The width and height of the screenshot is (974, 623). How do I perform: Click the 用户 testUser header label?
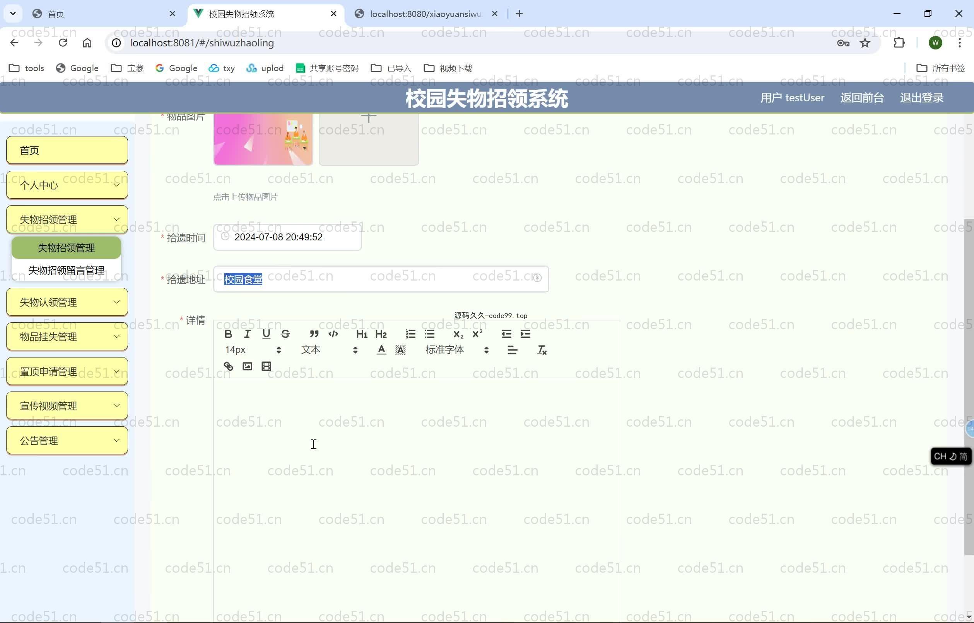click(x=792, y=97)
